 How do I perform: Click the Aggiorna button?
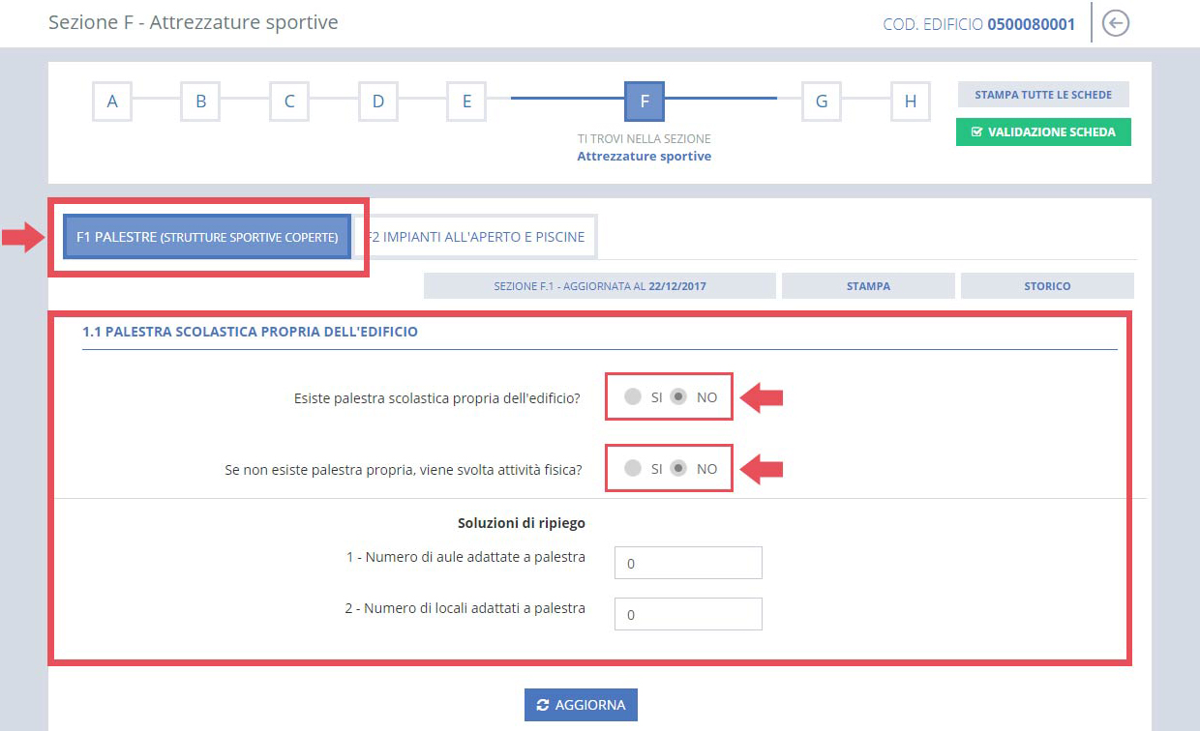[x=581, y=705]
